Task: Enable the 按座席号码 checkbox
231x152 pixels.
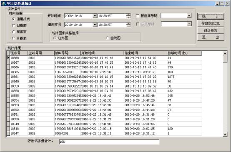Action: pos(138,16)
